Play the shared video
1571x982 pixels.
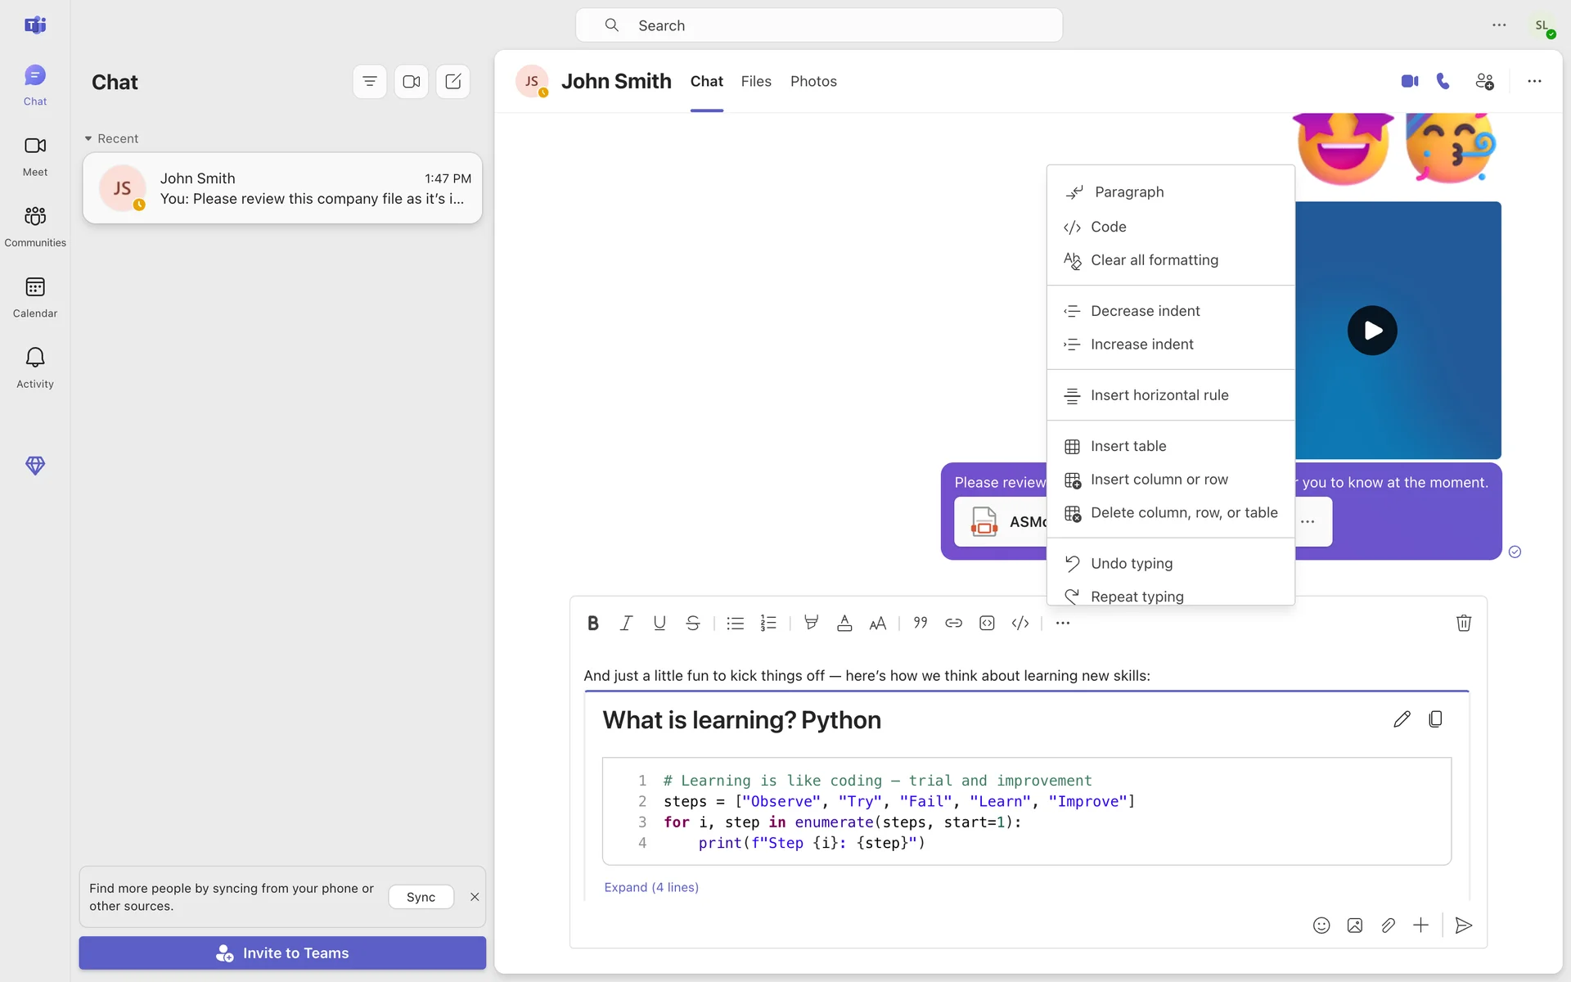coord(1372,331)
